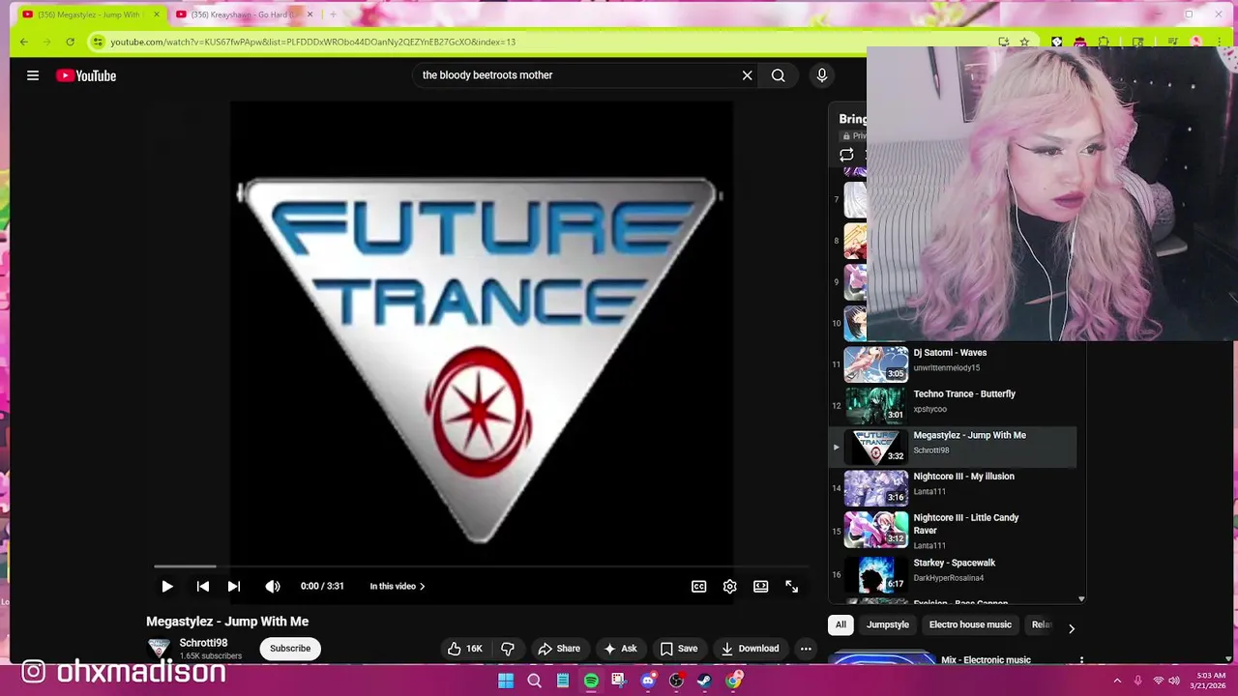Save video to a playlist
Image resolution: width=1238 pixels, height=696 pixels.
tap(679, 649)
